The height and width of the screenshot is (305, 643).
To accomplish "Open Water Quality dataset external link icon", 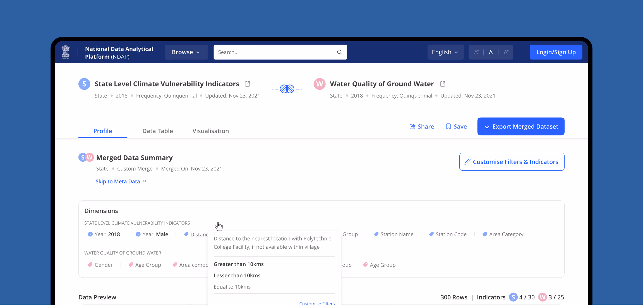I will pos(443,84).
